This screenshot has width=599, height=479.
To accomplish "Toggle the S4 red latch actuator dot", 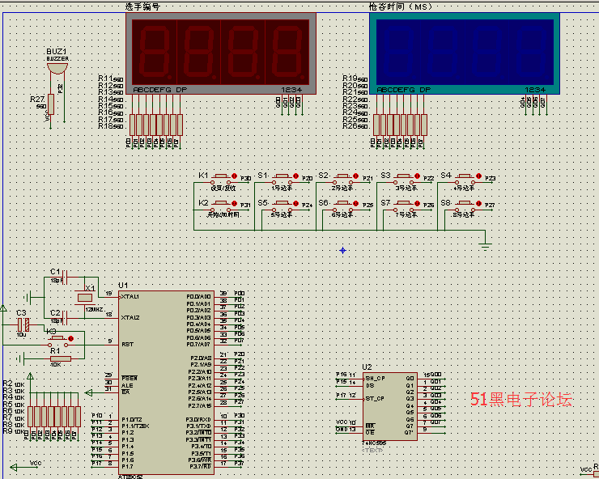I will (x=478, y=176).
